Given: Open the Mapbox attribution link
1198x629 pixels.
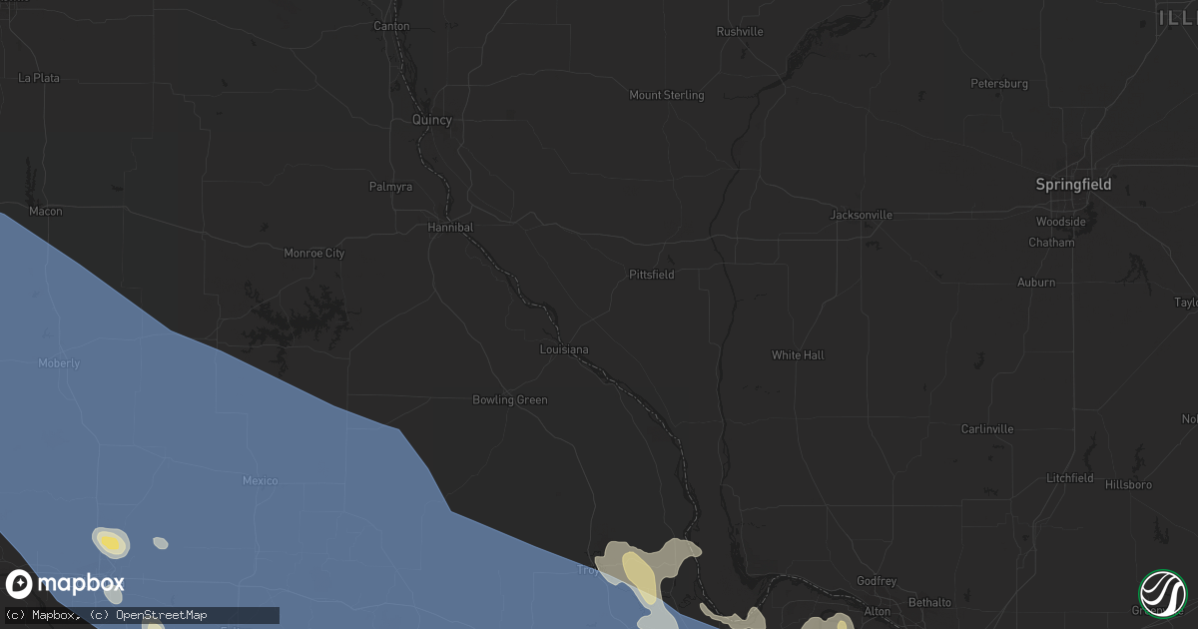Looking at the screenshot, I should point(43,615).
